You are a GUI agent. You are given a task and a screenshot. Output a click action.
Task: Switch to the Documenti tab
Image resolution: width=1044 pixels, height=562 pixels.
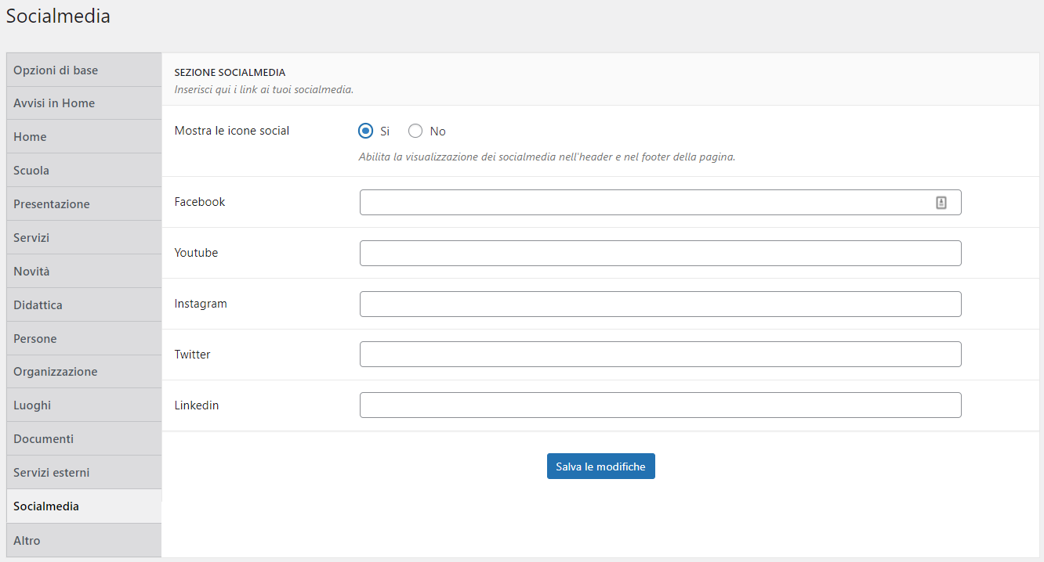point(84,439)
